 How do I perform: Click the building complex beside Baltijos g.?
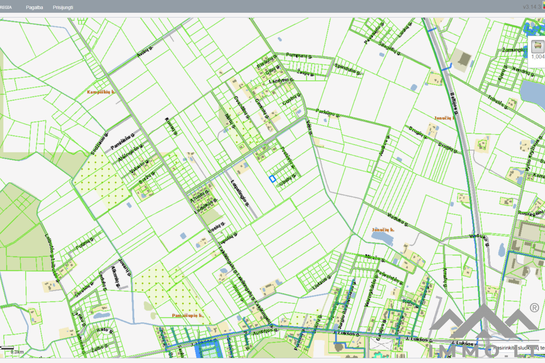click(x=464, y=59)
